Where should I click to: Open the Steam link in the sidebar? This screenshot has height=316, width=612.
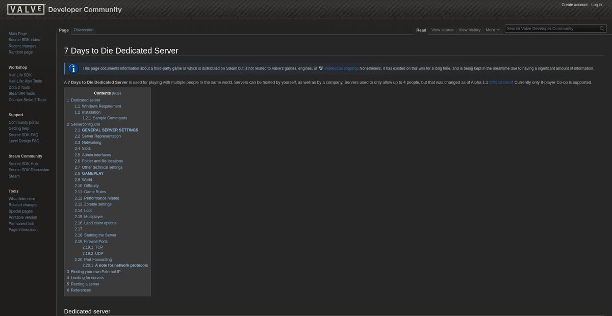click(x=14, y=176)
